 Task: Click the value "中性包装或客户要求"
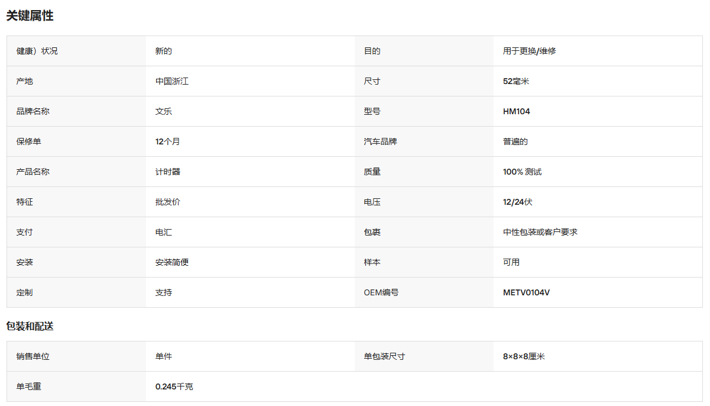[540, 232]
